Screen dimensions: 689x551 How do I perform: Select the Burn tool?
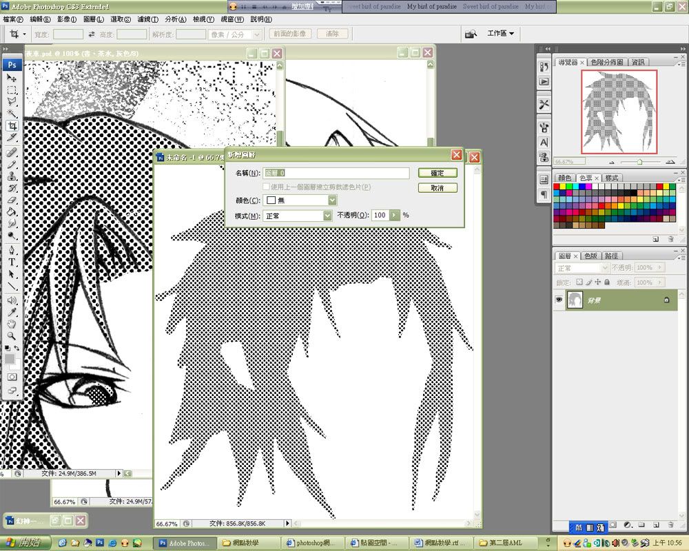point(12,236)
